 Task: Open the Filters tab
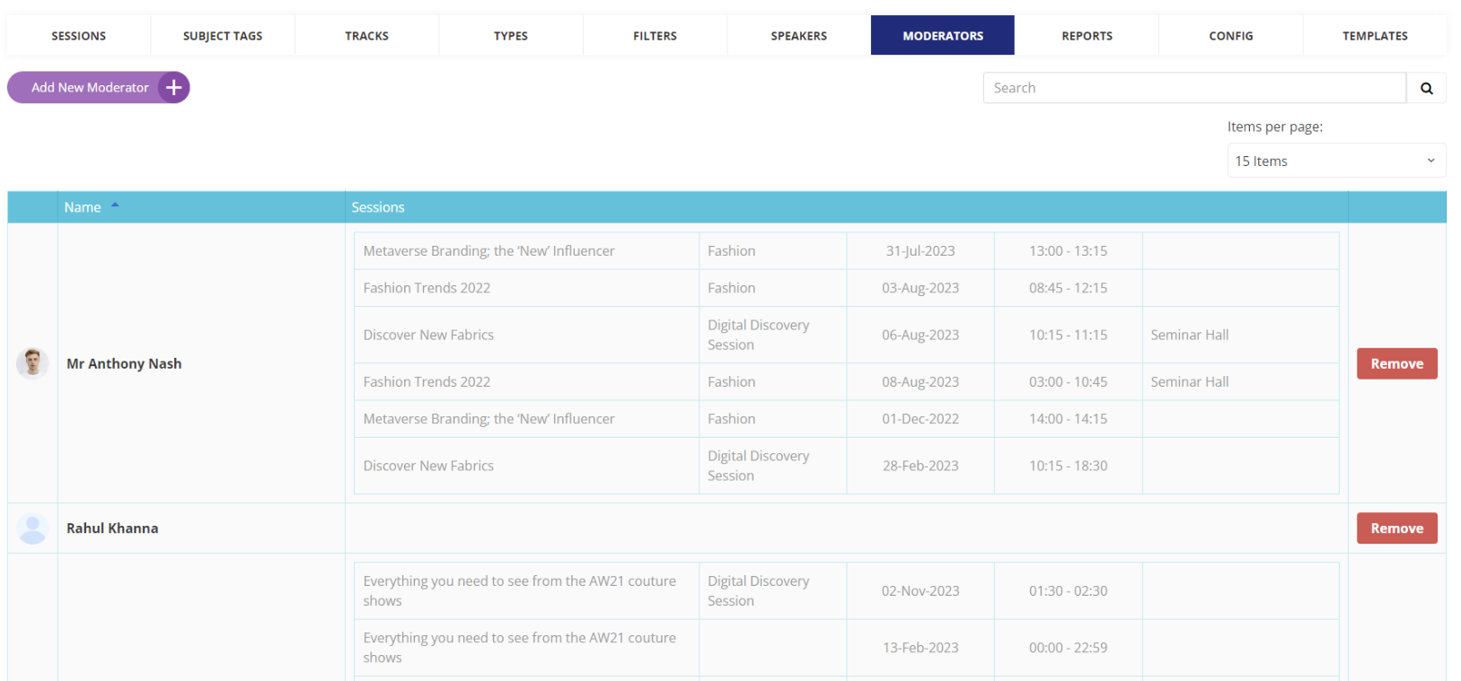pyautogui.click(x=655, y=36)
